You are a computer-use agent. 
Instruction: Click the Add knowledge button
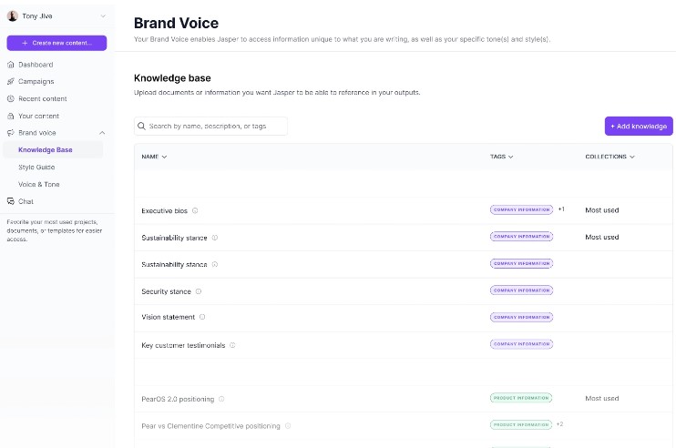(x=638, y=127)
